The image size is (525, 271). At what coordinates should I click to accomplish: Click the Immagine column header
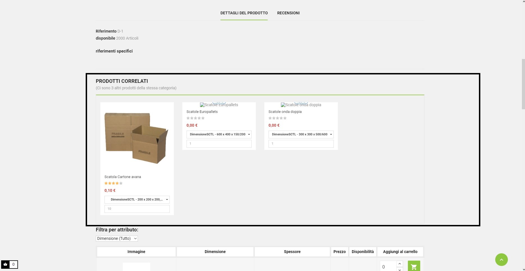click(136, 252)
